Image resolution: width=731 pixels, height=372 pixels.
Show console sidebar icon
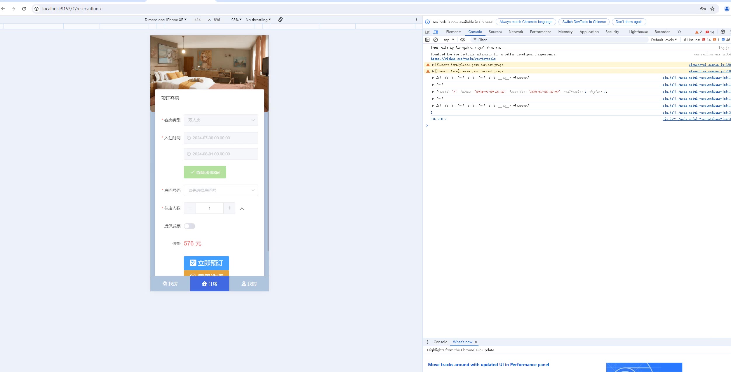pos(427,40)
